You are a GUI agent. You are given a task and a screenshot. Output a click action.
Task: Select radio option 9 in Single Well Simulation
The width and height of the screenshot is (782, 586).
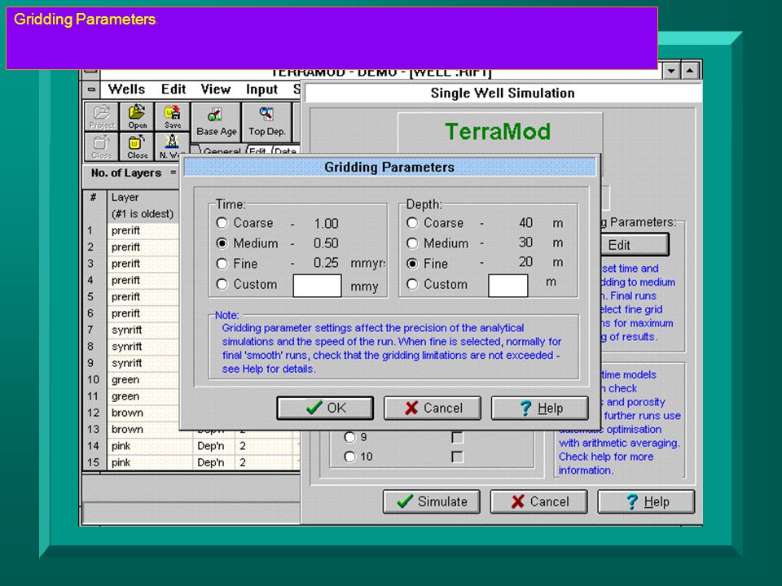(349, 437)
